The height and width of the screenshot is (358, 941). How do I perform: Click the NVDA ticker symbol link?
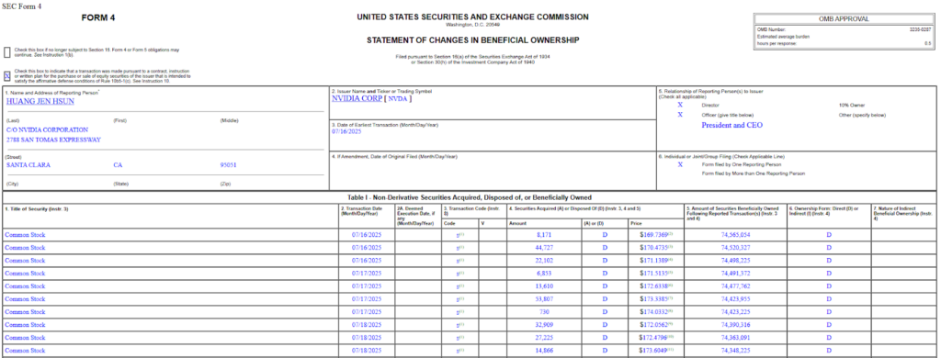click(x=399, y=99)
